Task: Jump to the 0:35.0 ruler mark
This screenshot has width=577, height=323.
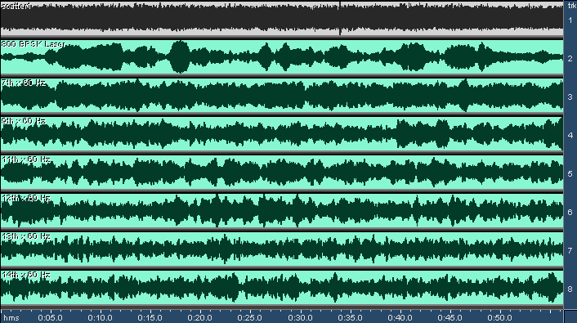Action: (x=350, y=317)
